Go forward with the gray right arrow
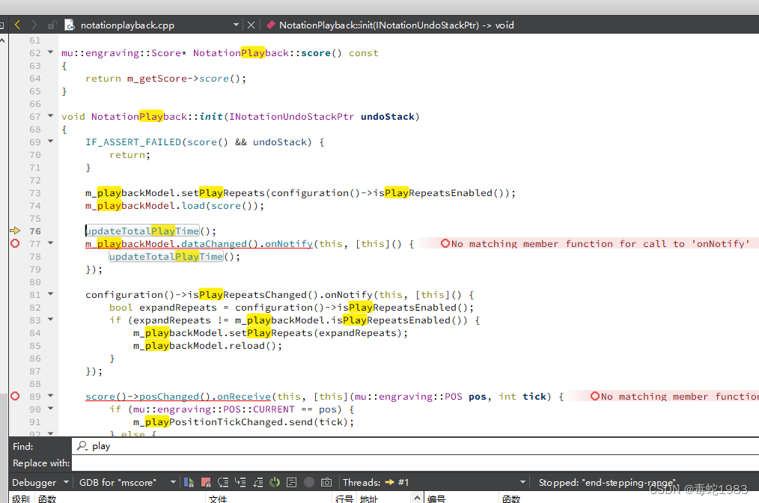The height and width of the screenshot is (503, 759). pos(34,25)
